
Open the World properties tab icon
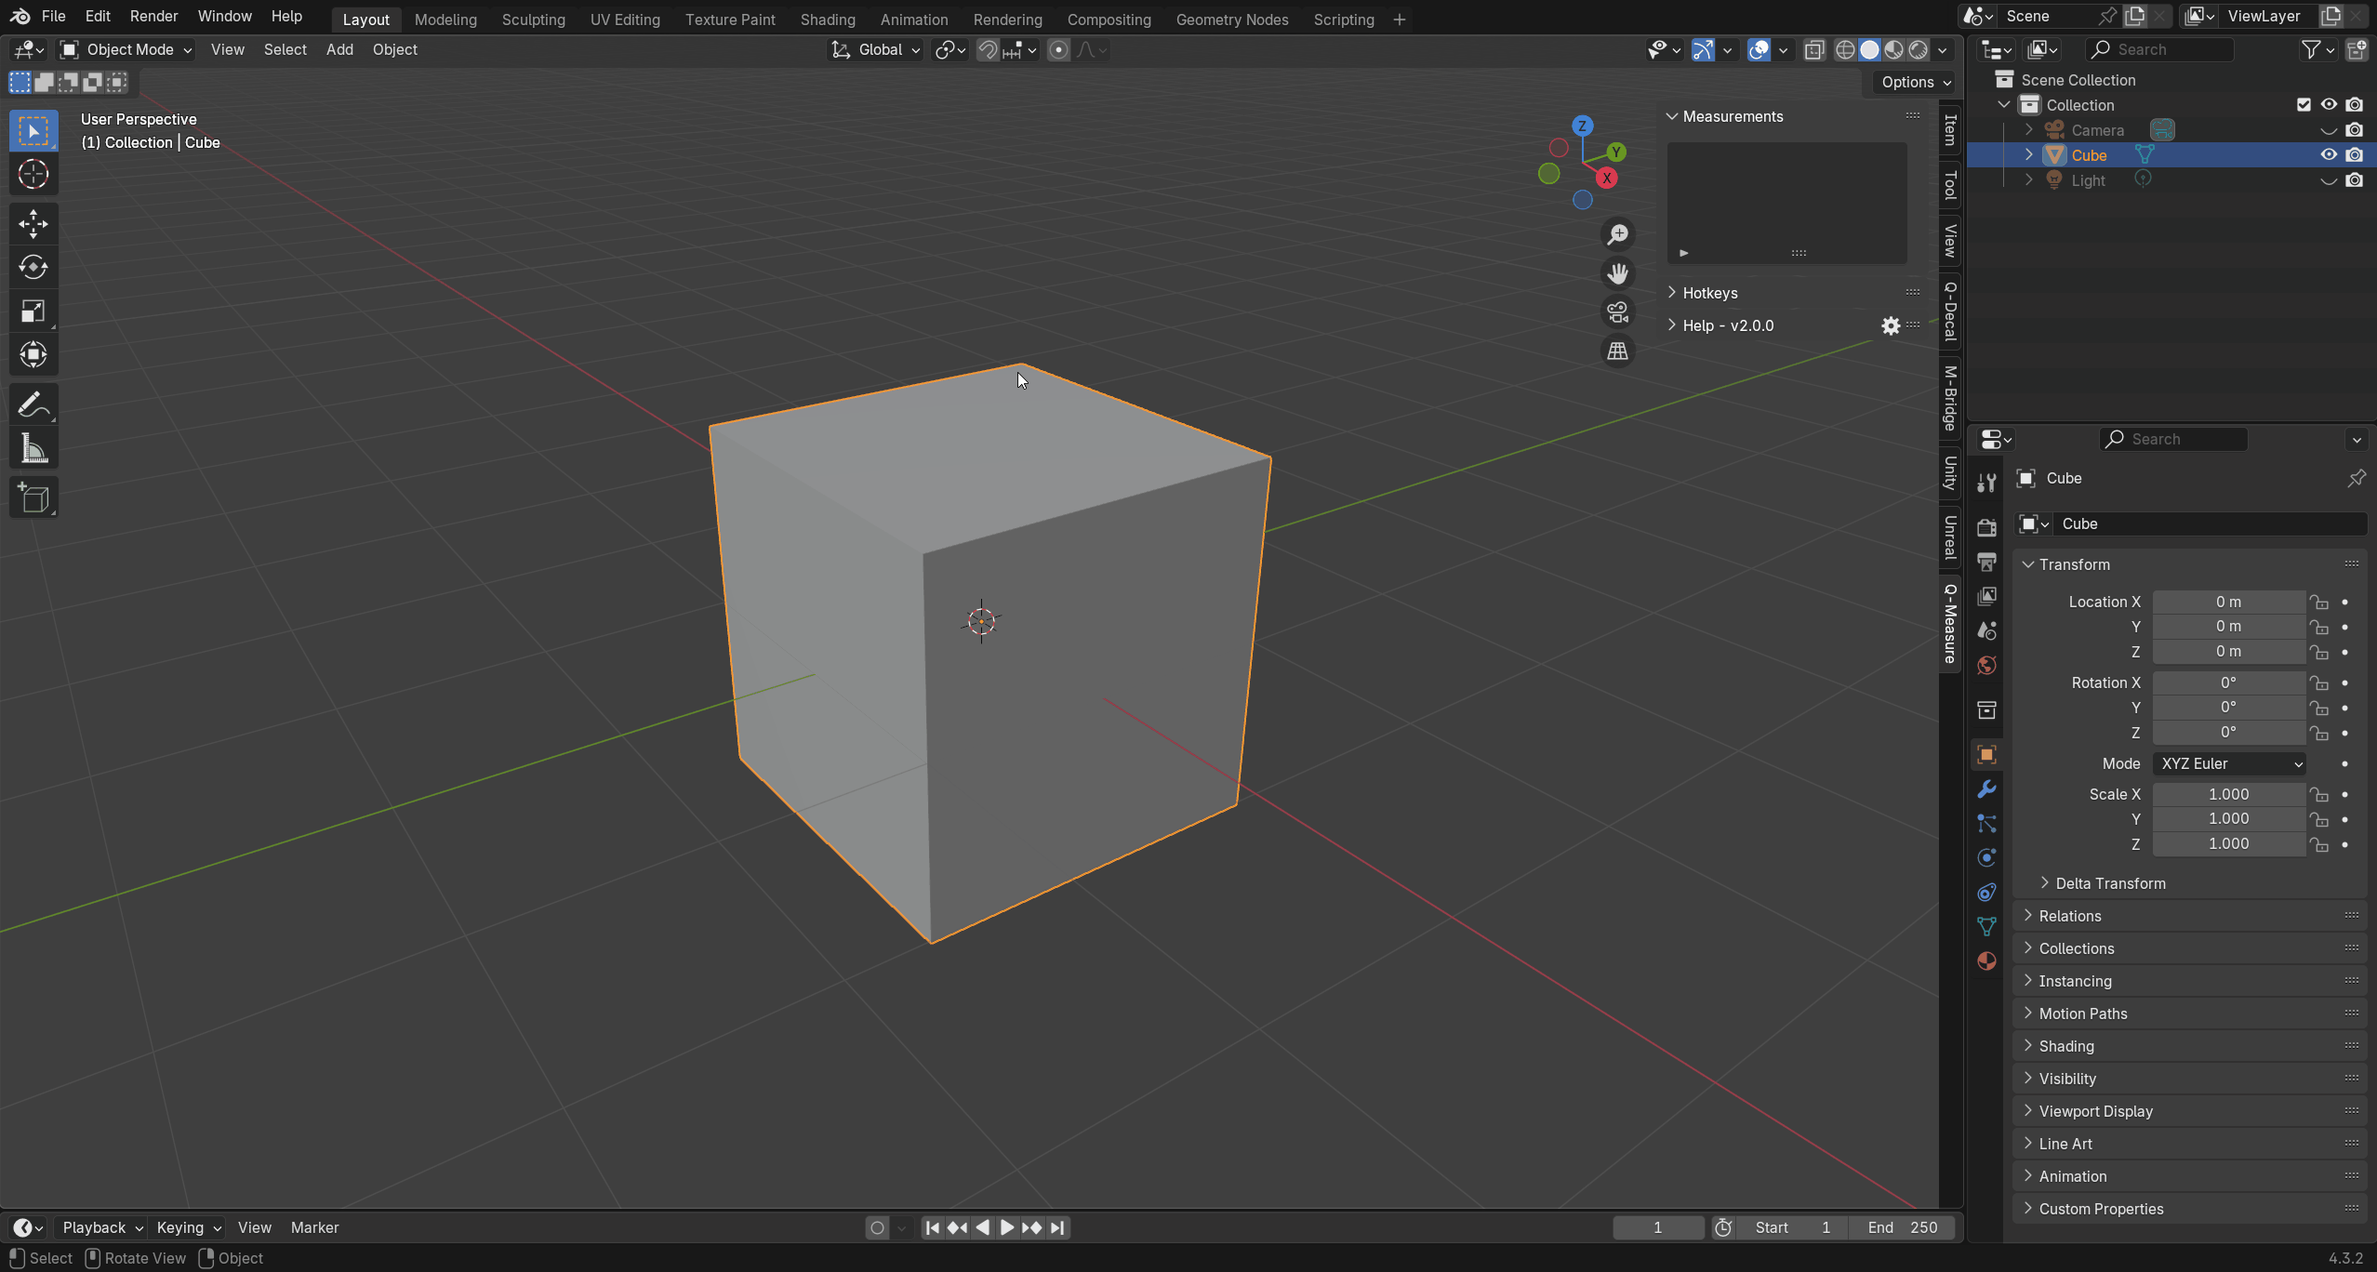1986,665
